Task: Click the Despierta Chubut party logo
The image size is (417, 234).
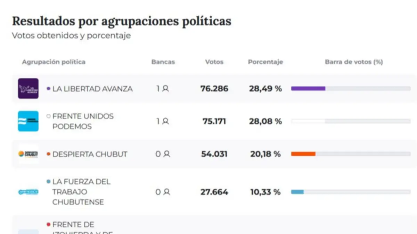Action: click(x=28, y=154)
